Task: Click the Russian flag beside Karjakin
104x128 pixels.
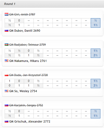Action: click(6, 105)
